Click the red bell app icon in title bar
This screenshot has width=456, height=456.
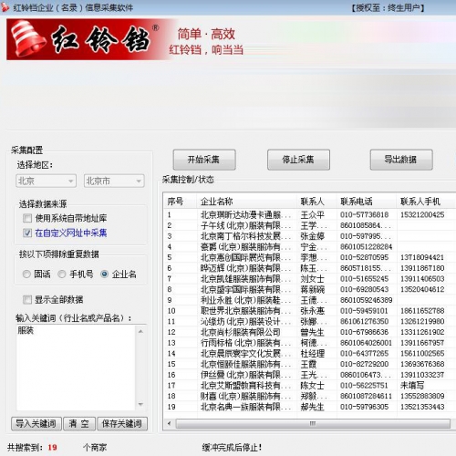[5, 7]
